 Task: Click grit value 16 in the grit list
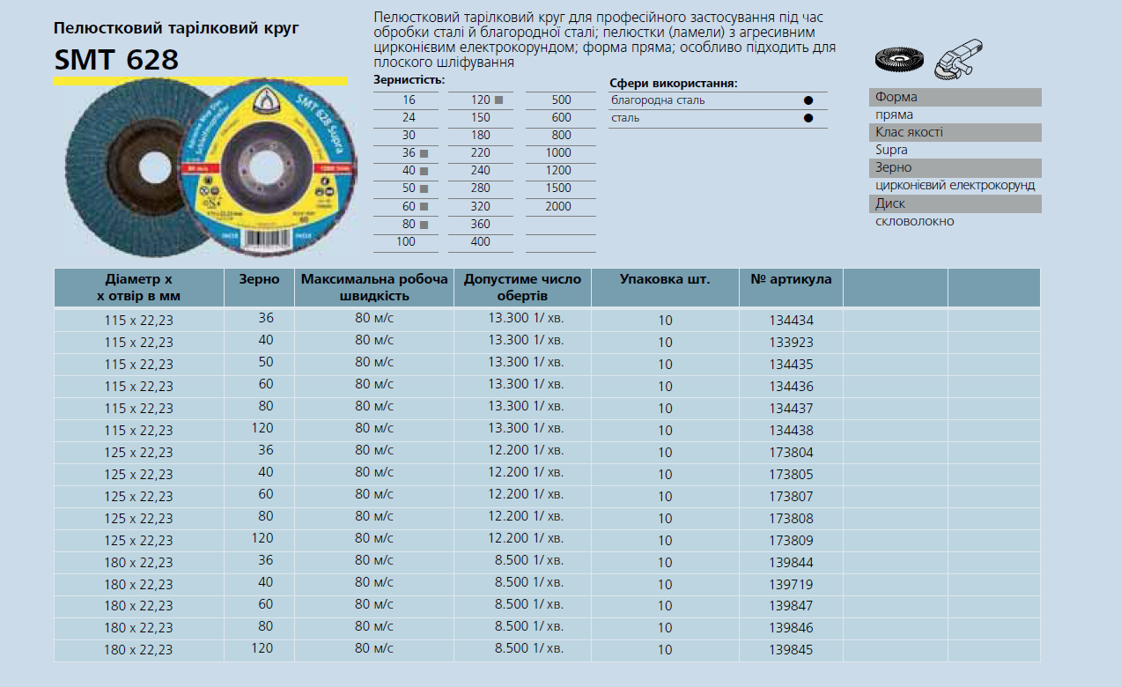pyautogui.click(x=409, y=100)
